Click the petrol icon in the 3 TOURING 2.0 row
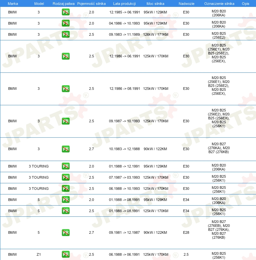The width and height of the screenshot is (256, 260). click(65, 166)
